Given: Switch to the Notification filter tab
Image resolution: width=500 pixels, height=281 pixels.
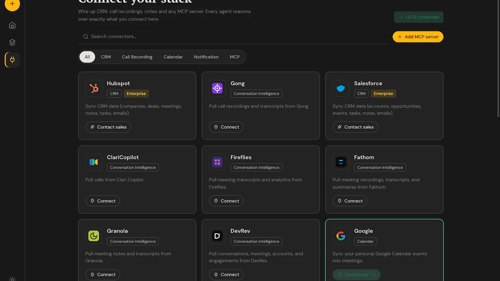Looking at the screenshot, I should point(206,57).
